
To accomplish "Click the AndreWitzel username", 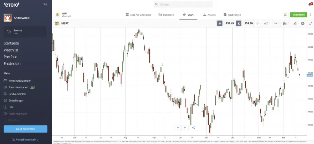I will tap(22, 18).
